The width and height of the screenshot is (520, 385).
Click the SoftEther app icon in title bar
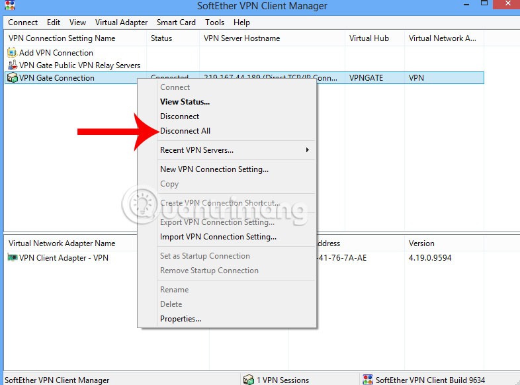[x=10, y=5]
